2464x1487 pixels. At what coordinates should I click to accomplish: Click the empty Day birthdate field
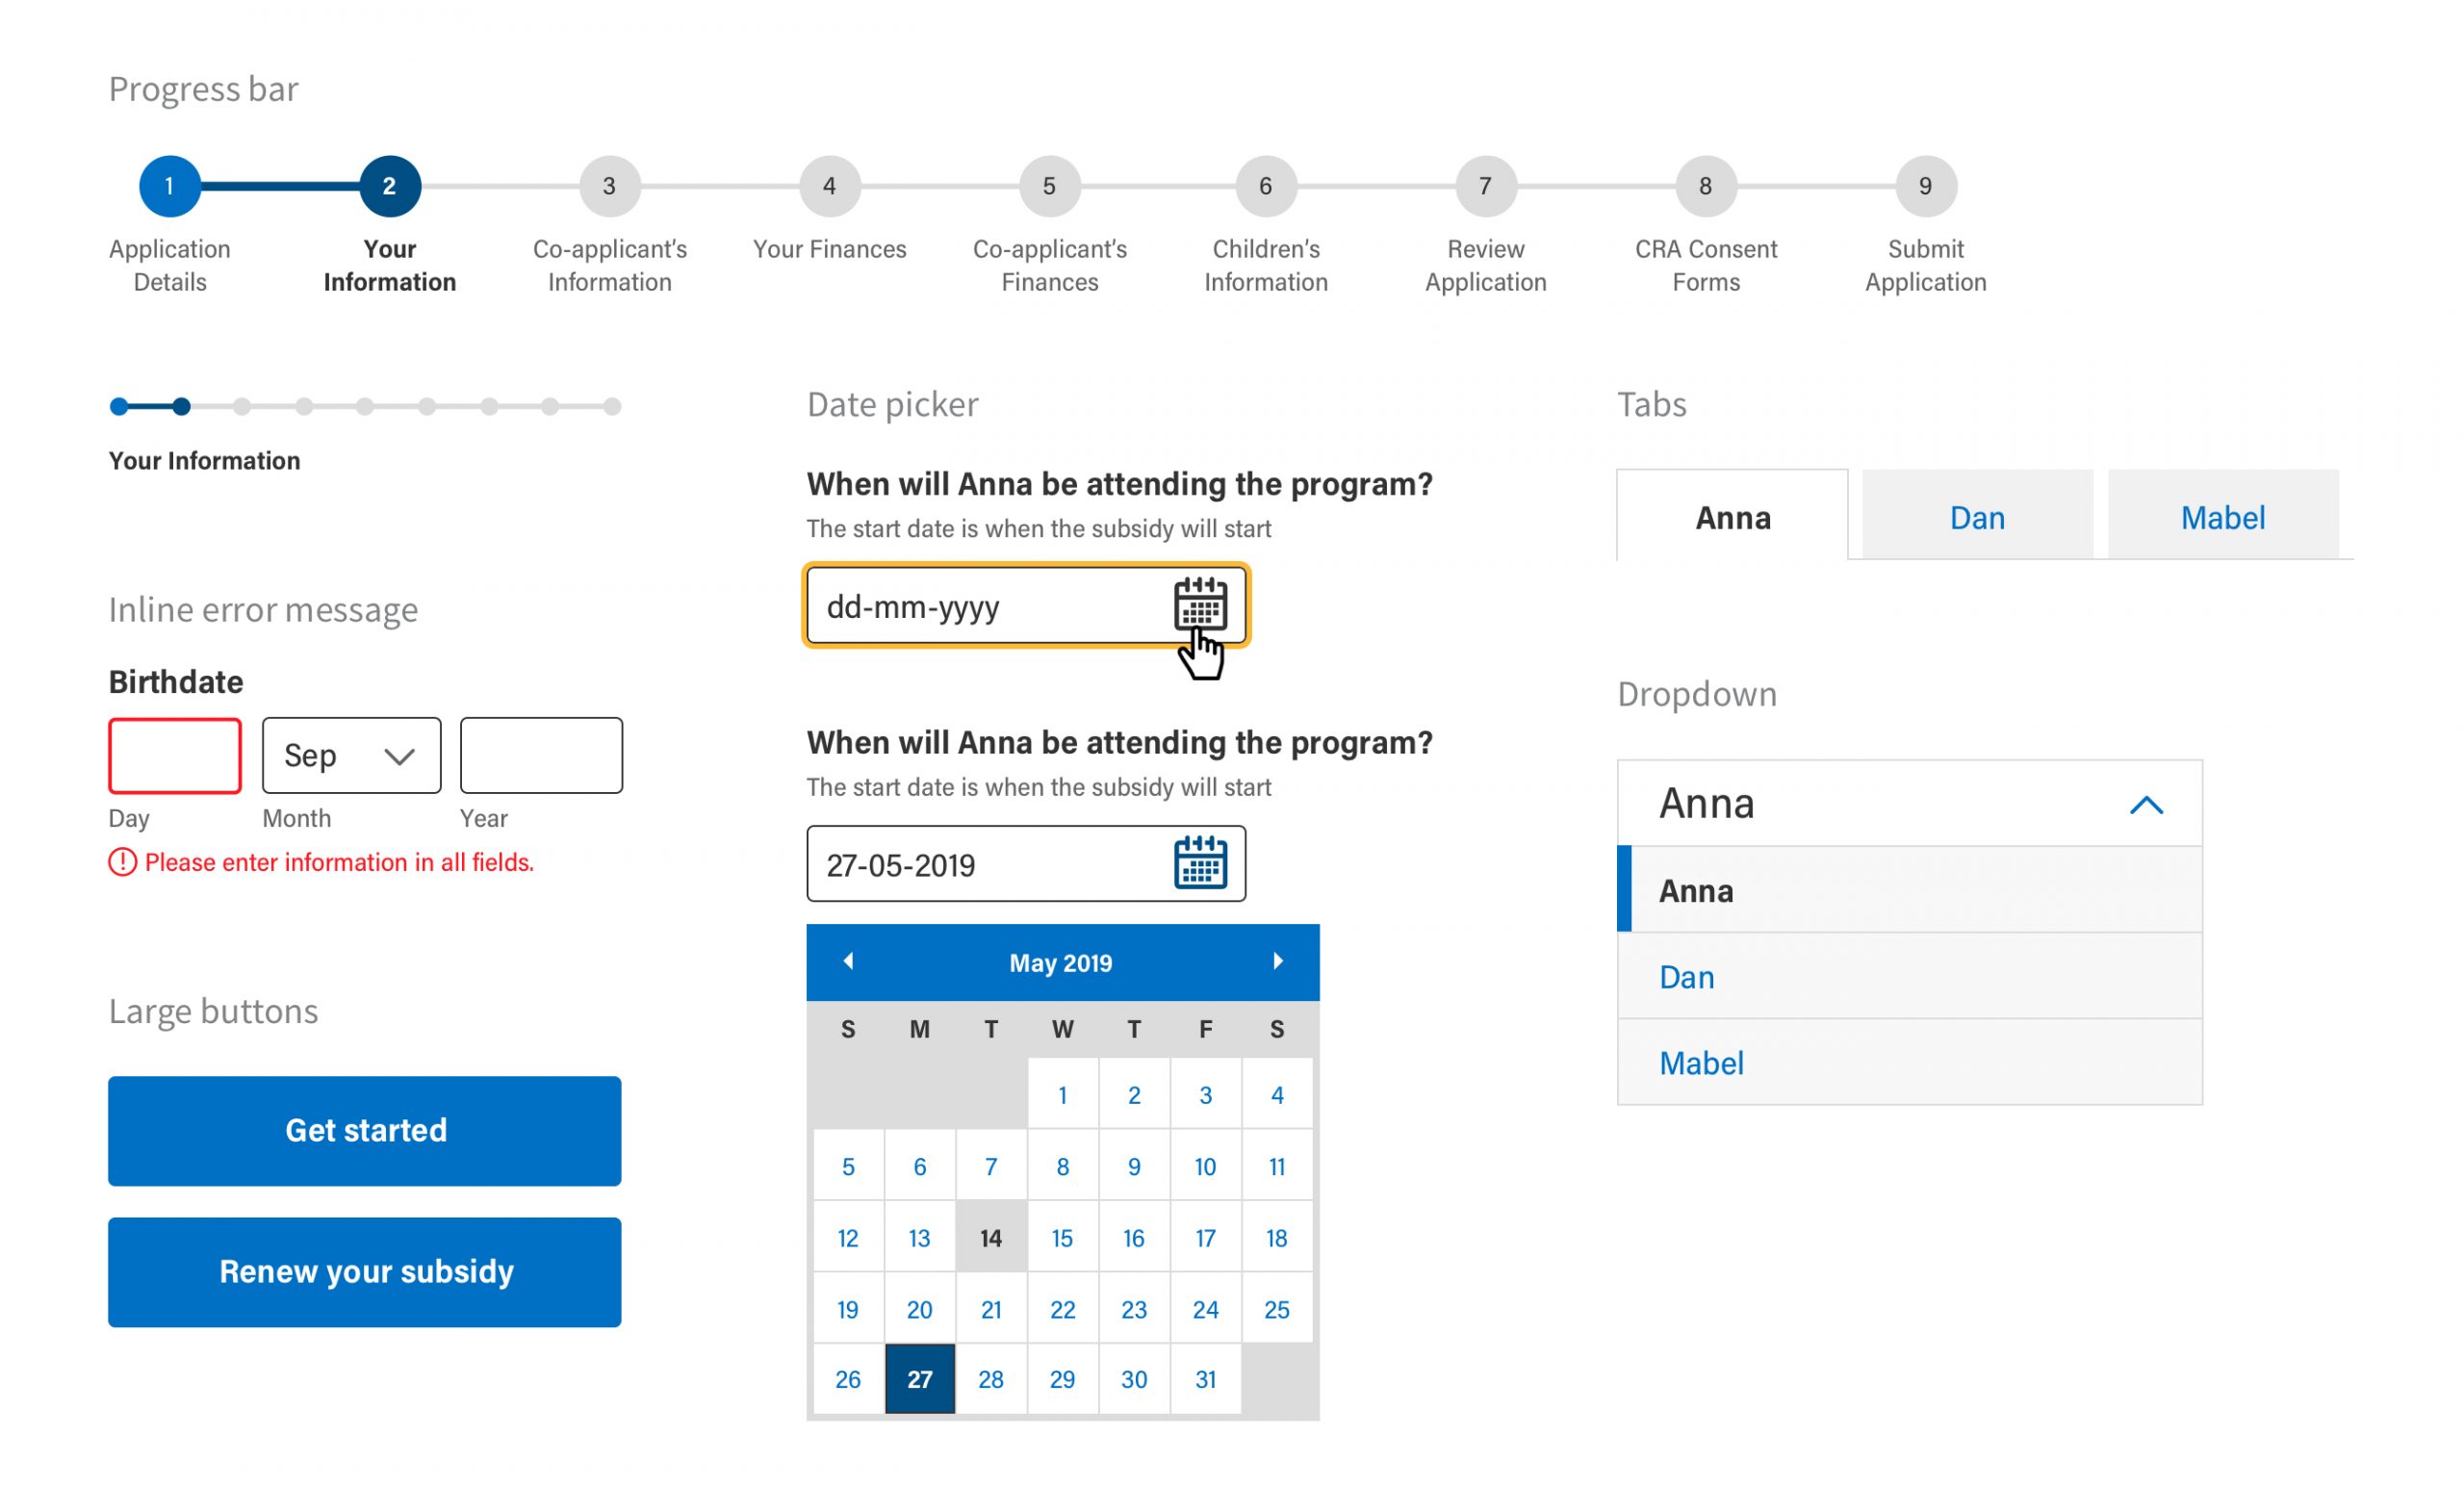(175, 755)
